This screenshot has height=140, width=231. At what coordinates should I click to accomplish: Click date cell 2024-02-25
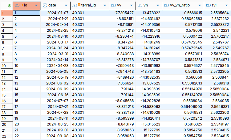[55, 31]
